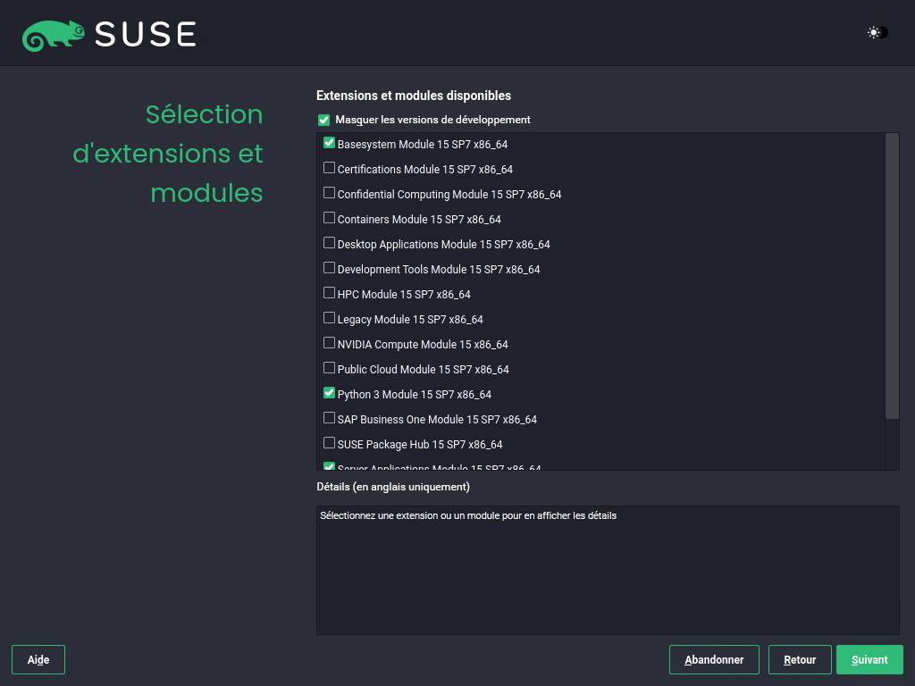
Task: Enable the Certifications Module checkbox
Action: point(329,168)
